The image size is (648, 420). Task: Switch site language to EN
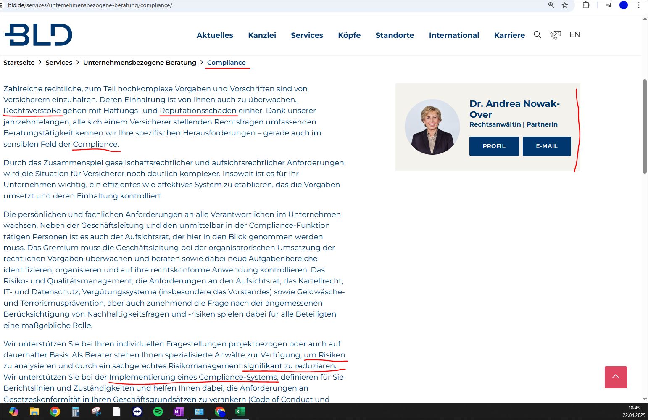(x=574, y=35)
